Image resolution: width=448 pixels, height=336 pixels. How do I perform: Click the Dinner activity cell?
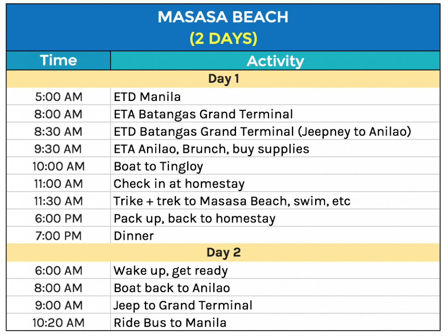tap(134, 236)
